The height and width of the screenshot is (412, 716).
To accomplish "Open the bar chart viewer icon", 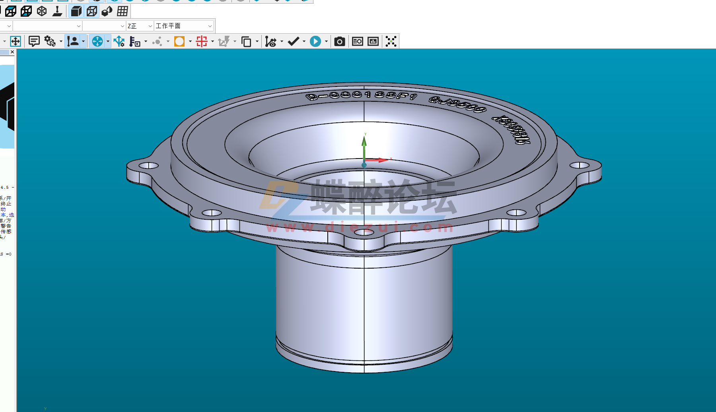I will point(372,41).
